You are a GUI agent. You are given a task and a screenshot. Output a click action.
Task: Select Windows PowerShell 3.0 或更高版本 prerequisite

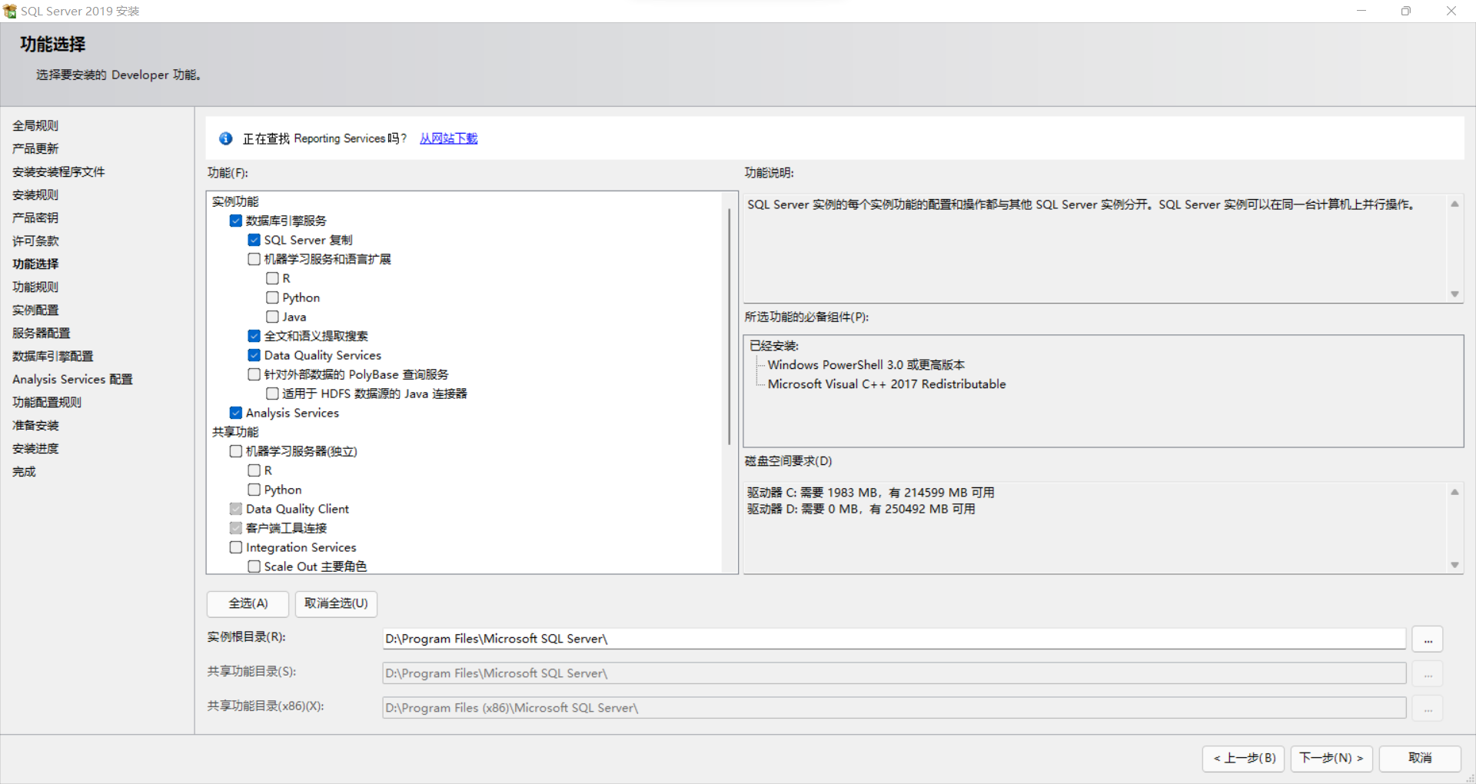pyautogui.click(x=866, y=365)
